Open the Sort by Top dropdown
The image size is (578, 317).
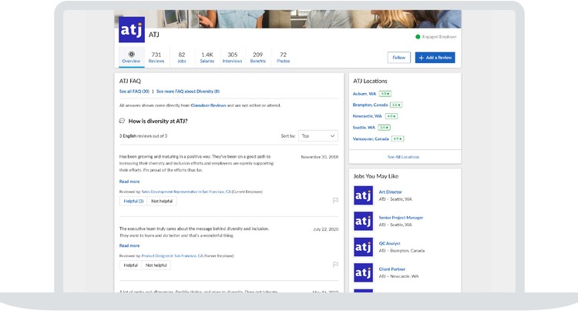click(318, 135)
